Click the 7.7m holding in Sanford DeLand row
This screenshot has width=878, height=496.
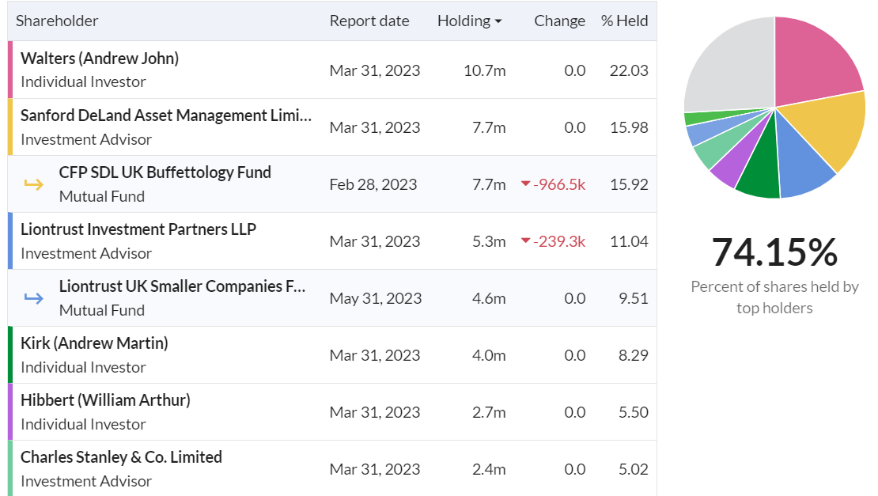tap(489, 127)
